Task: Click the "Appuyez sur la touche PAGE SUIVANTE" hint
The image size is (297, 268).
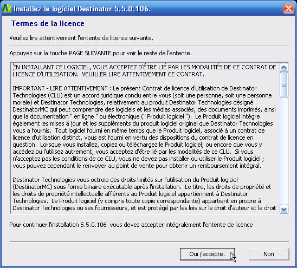Action: (101, 53)
